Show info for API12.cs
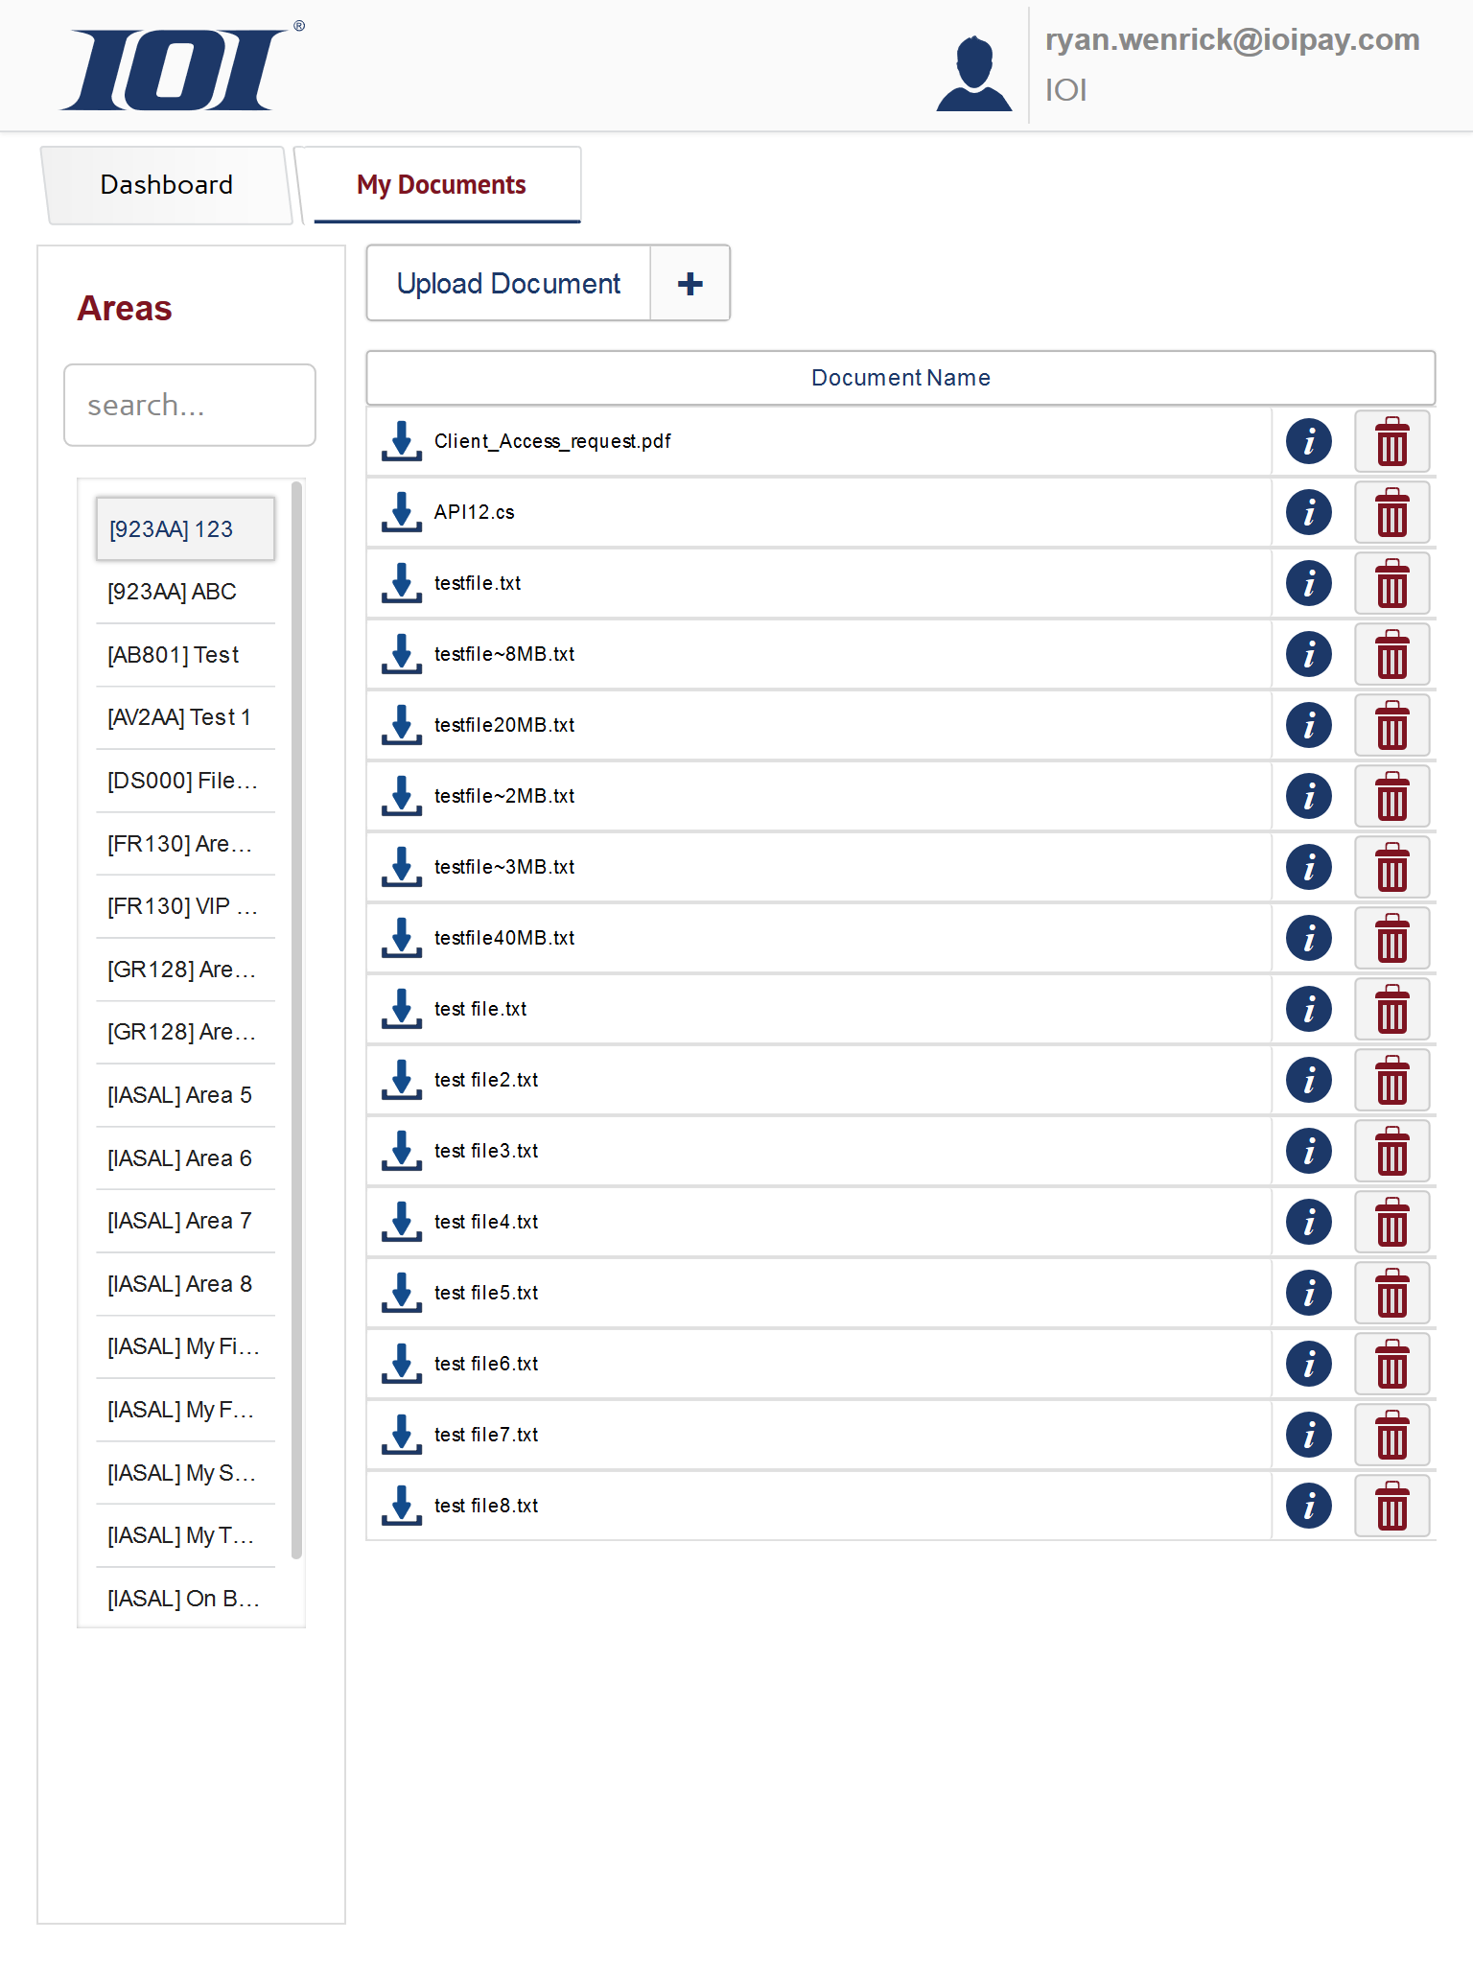The width and height of the screenshot is (1473, 1964). point(1308,512)
